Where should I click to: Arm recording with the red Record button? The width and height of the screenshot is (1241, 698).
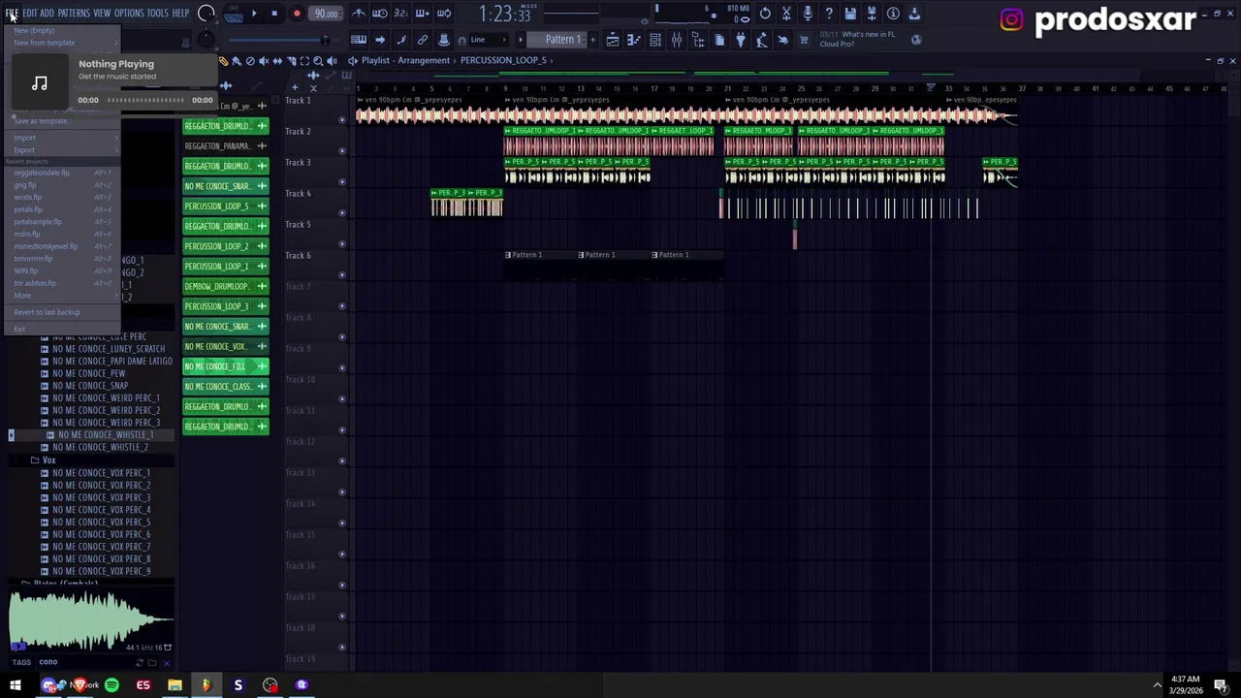point(297,14)
